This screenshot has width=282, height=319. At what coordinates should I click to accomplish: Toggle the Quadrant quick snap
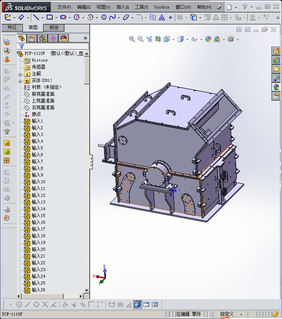(36, 305)
